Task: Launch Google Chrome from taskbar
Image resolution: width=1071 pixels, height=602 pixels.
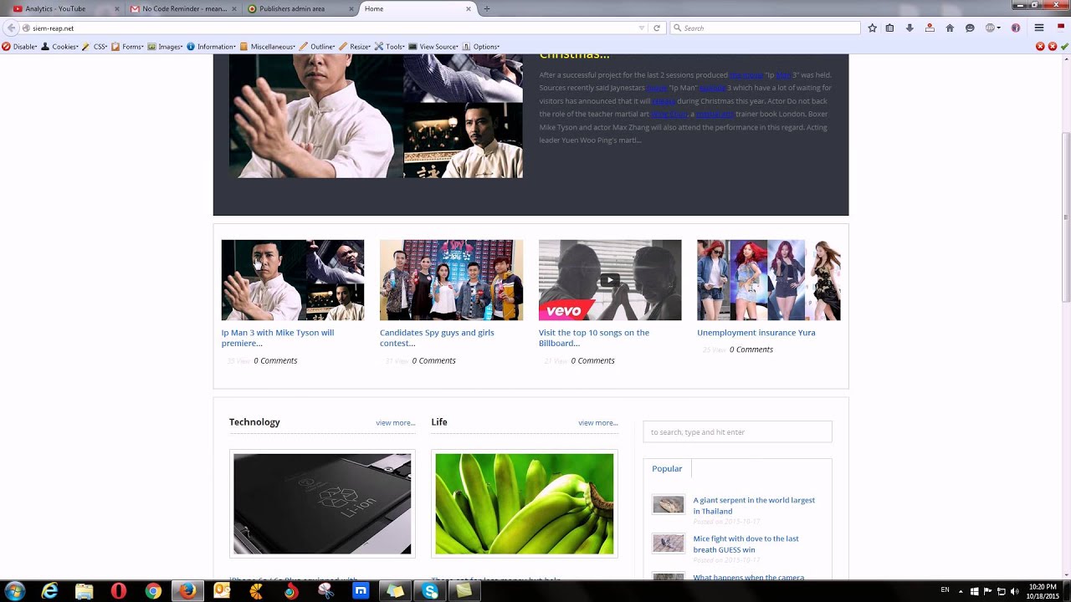Action: pyautogui.click(x=153, y=591)
